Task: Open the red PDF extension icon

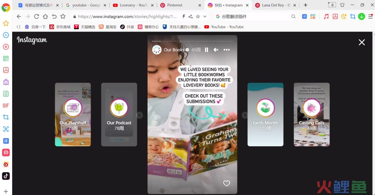Action: pyautogui.click(x=335, y=17)
